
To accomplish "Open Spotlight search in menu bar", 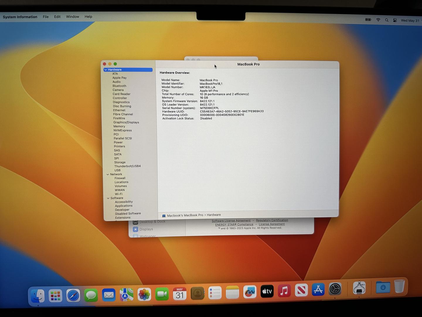I will (x=387, y=20).
